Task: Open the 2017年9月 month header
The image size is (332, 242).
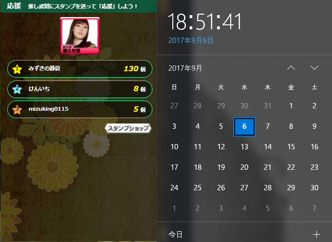Action: coord(185,68)
